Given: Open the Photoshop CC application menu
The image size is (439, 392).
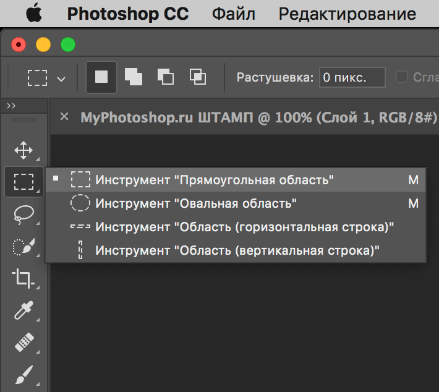Looking at the screenshot, I should pos(128,14).
